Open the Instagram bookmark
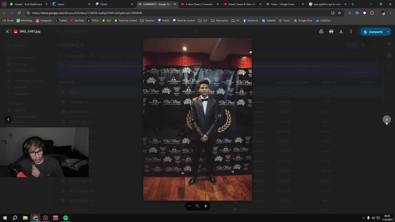The image size is (395, 222). click(x=44, y=21)
